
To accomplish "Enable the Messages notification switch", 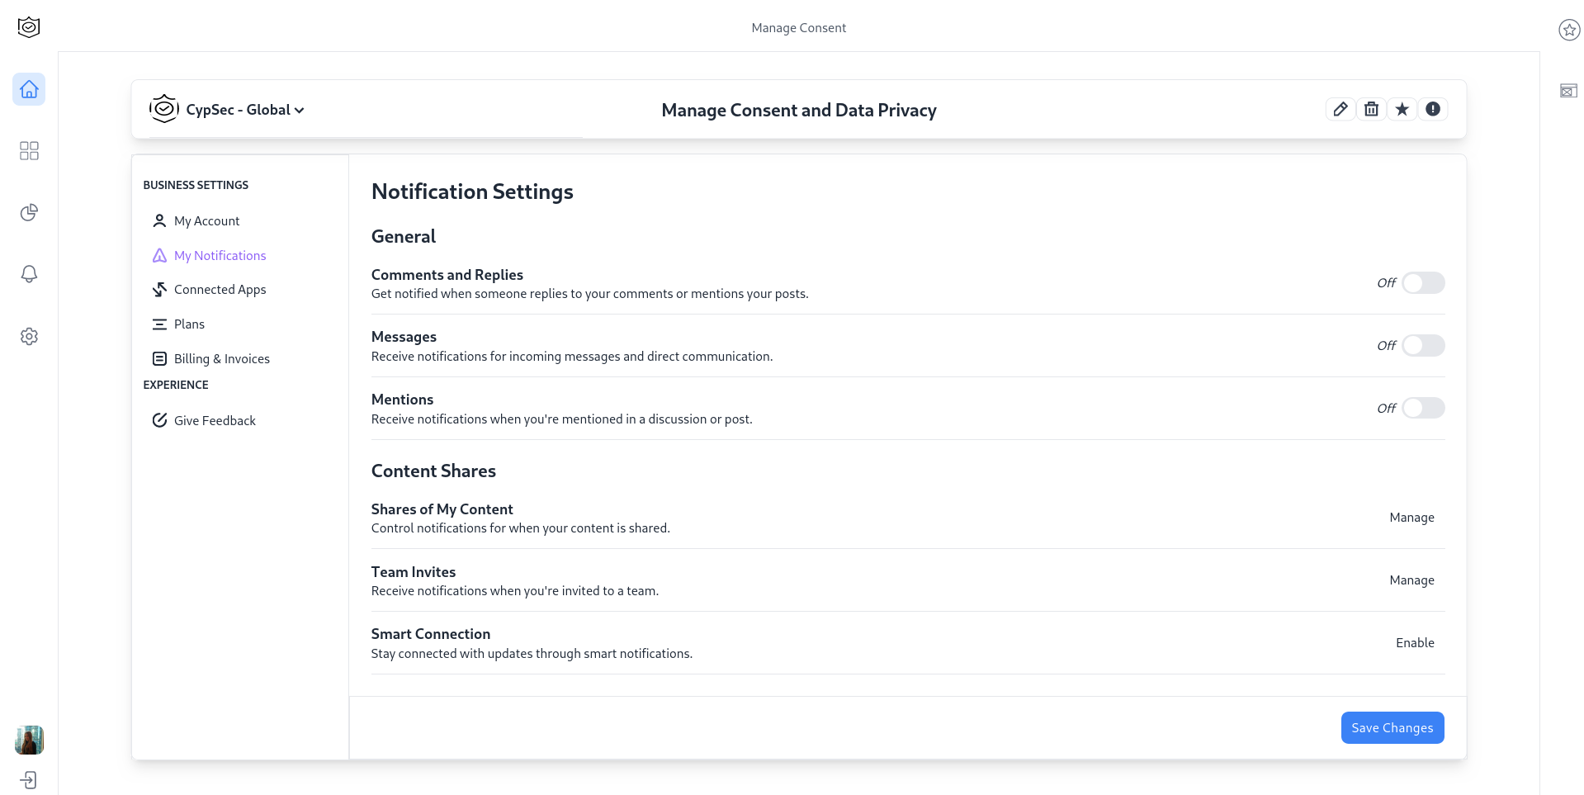I will pos(1423,345).
